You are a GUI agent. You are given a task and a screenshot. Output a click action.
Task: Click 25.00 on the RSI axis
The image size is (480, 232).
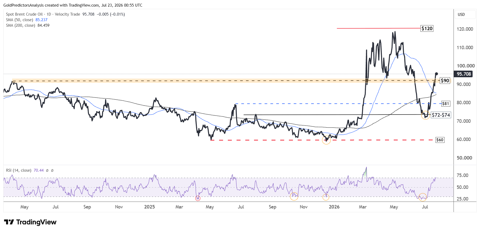[463, 199]
